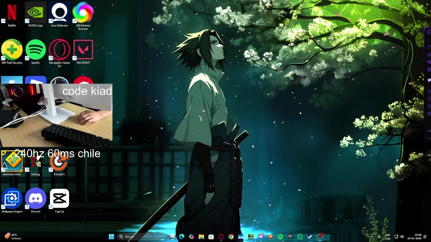This screenshot has width=431, height=242.
Task: Launch Copilot from the taskbar
Action: (x=191, y=237)
